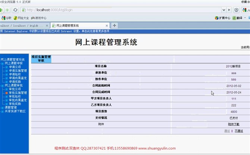Click the 网上课题管理系统 root tree label
This screenshot has width=250, height=155.
[x=12, y=60]
